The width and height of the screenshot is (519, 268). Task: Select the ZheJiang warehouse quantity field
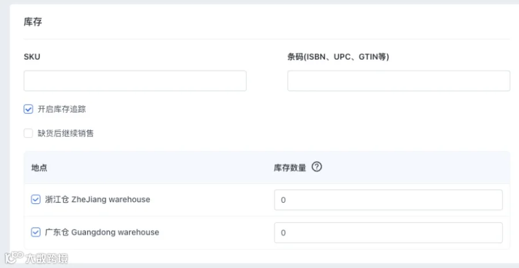click(388, 200)
